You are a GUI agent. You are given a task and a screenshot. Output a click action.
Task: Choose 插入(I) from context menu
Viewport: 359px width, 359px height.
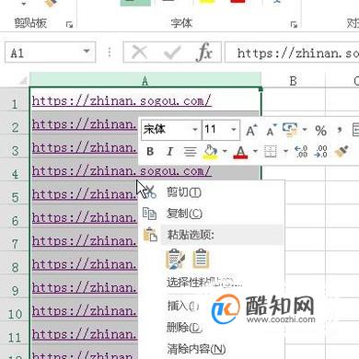(183, 306)
